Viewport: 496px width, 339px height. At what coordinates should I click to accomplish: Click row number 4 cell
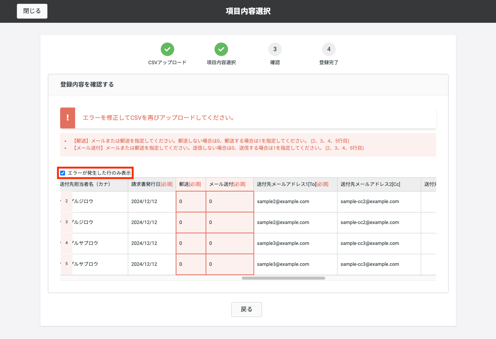pos(67,243)
